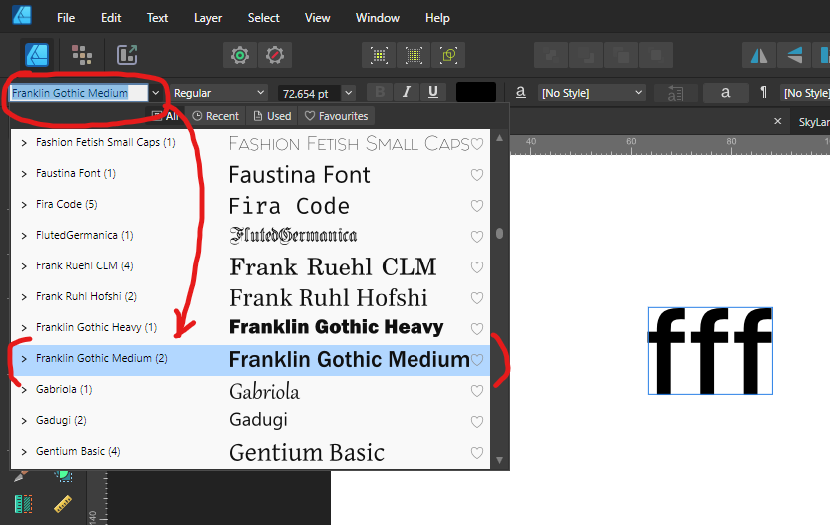Click the green gear preferences icon

point(239,55)
